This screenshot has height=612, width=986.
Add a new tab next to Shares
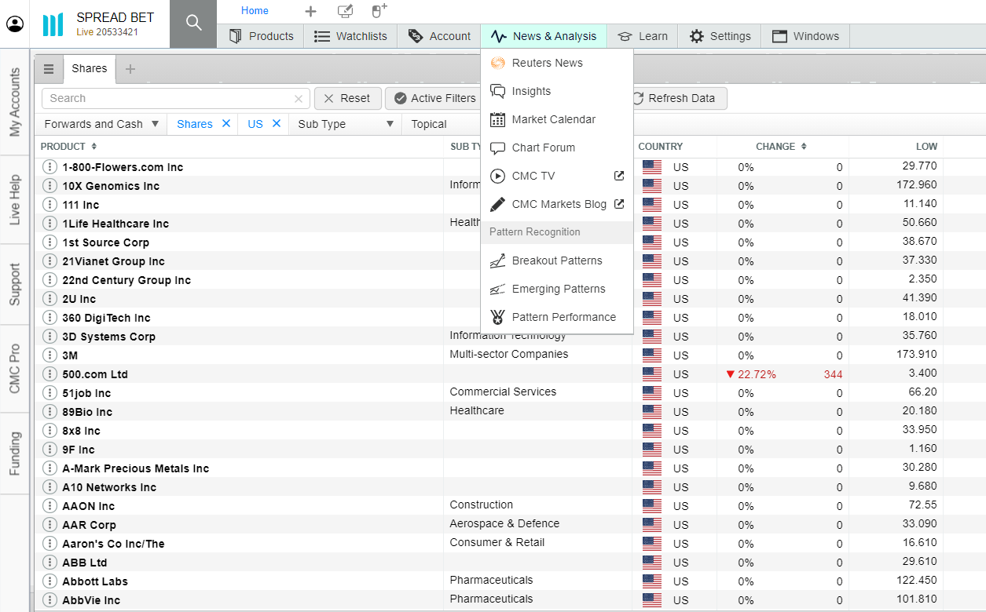[x=130, y=69]
